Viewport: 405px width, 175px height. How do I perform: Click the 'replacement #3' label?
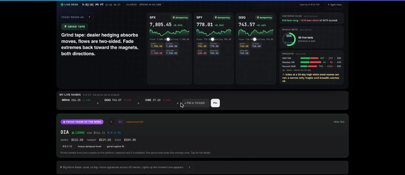click(x=135, y=122)
